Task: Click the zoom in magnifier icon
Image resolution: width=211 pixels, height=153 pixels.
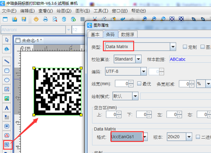Action: 145,19
